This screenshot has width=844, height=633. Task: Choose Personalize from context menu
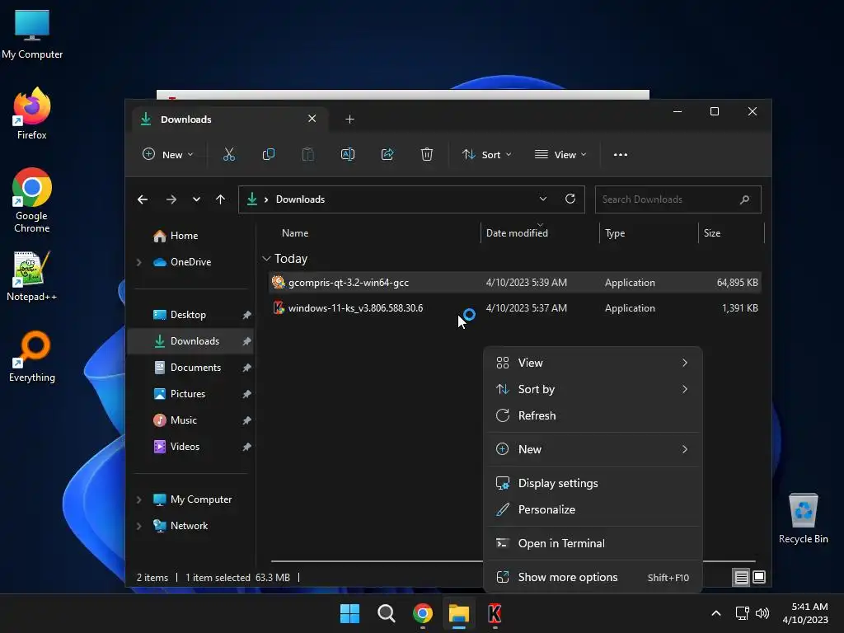pyautogui.click(x=593, y=509)
